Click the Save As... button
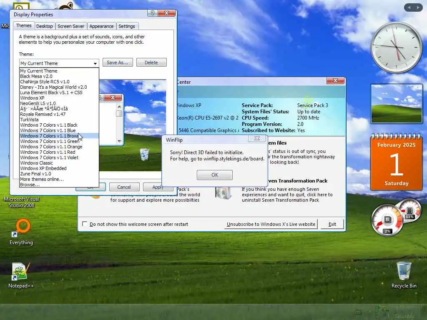427x320 pixels. pyautogui.click(x=118, y=62)
